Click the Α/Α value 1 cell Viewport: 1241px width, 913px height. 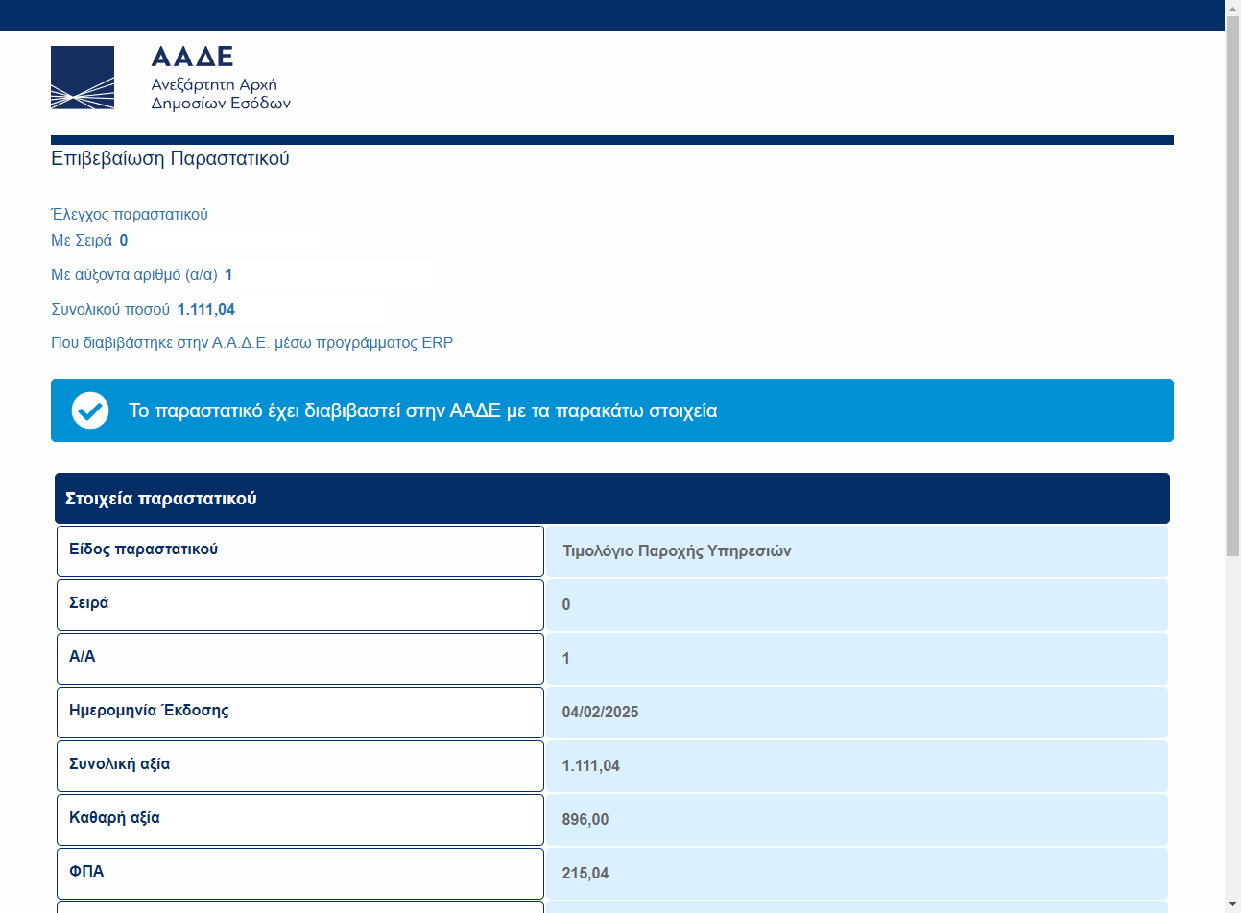click(857, 659)
